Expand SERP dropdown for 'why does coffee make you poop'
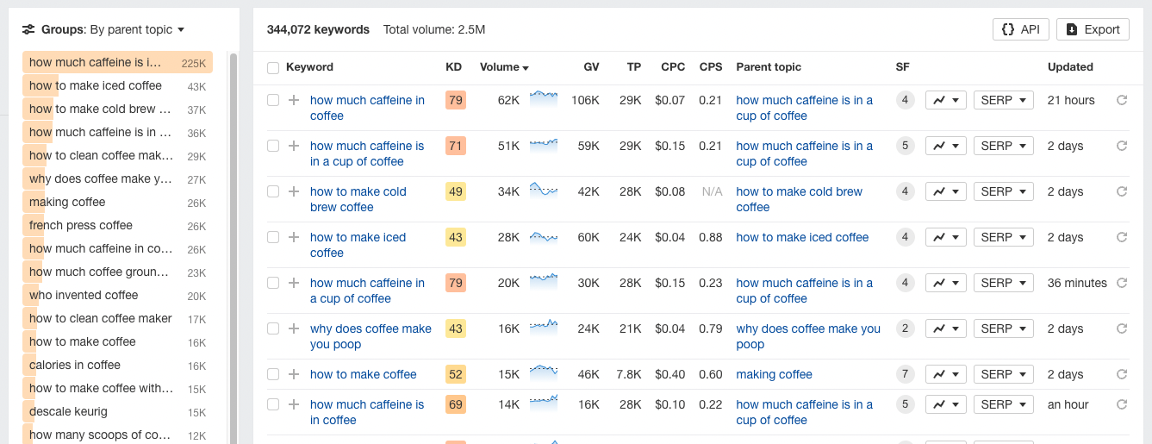The width and height of the screenshot is (1152, 444). [x=1004, y=328]
